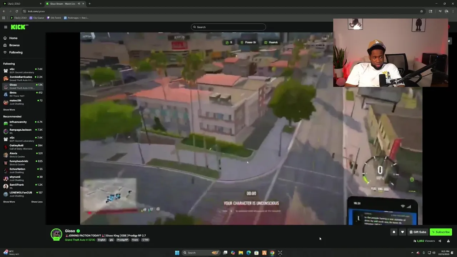Viewport: 457px width, 257px height.
Task: Close the Gioso Stream tab
Action: [83, 4]
